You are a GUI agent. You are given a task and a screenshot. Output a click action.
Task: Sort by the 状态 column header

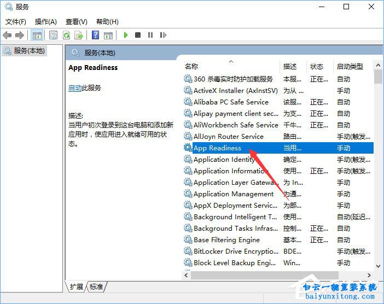(x=320, y=66)
